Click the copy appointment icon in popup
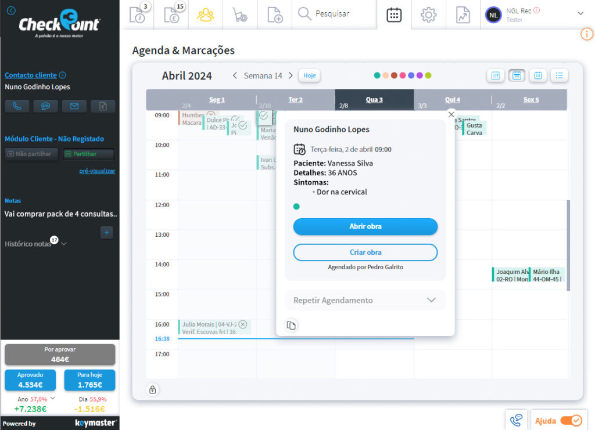595x430 pixels. (x=292, y=326)
